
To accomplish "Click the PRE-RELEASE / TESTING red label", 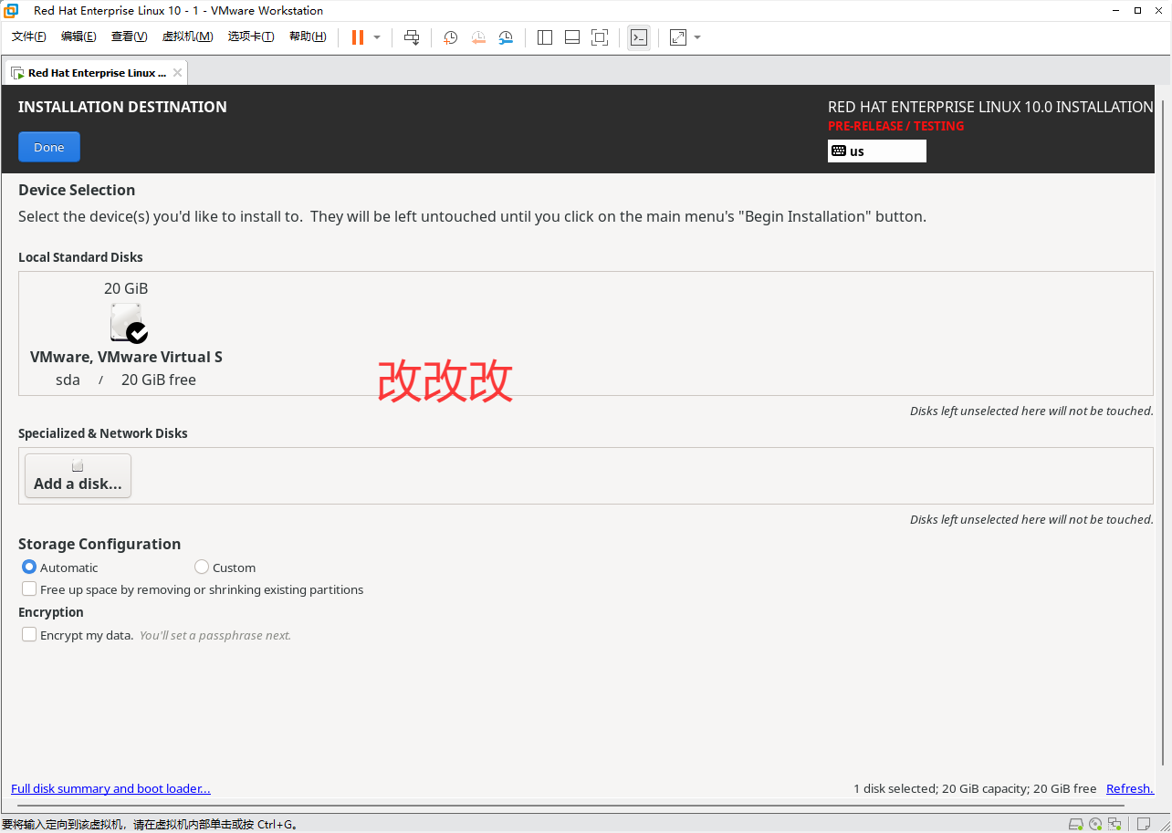I will pyautogui.click(x=896, y=126).
